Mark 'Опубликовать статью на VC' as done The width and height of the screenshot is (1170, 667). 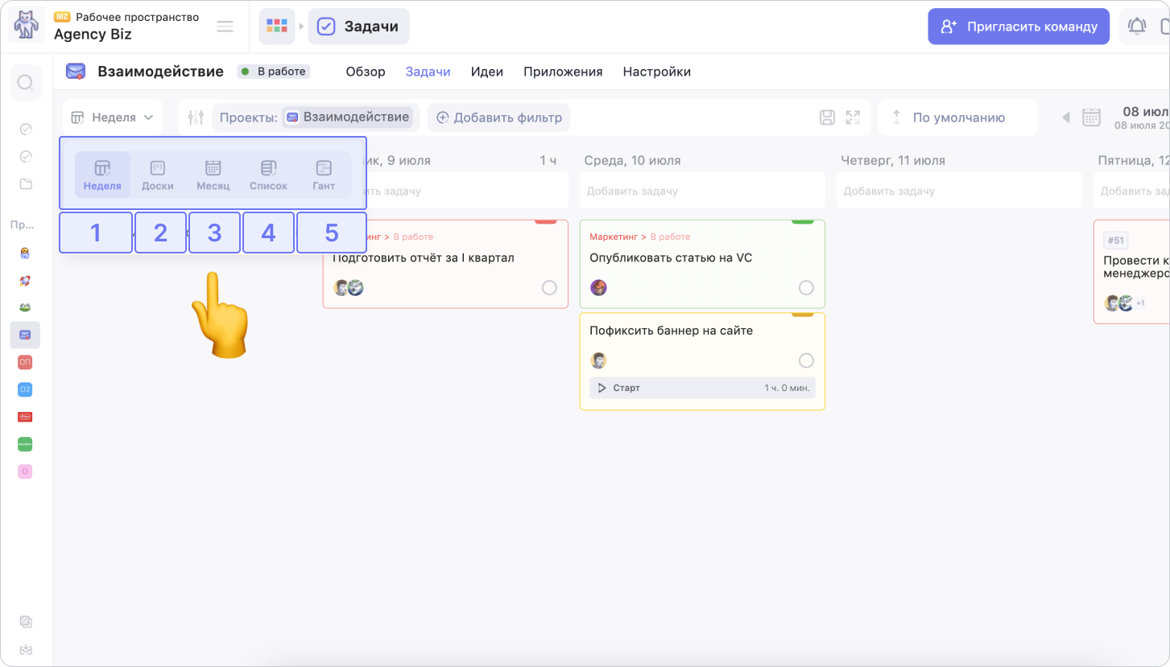coord(806,288)
